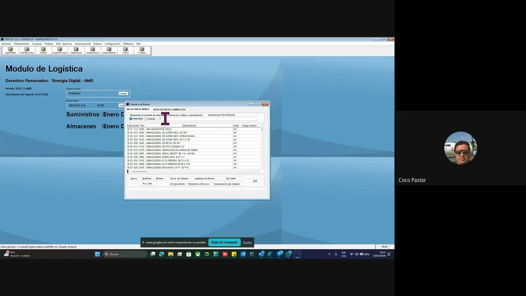The height and width of the screenshot is (296, 526).
Task: Open the Mes - Ejercicio menu
Action: [x=64, y=44]
